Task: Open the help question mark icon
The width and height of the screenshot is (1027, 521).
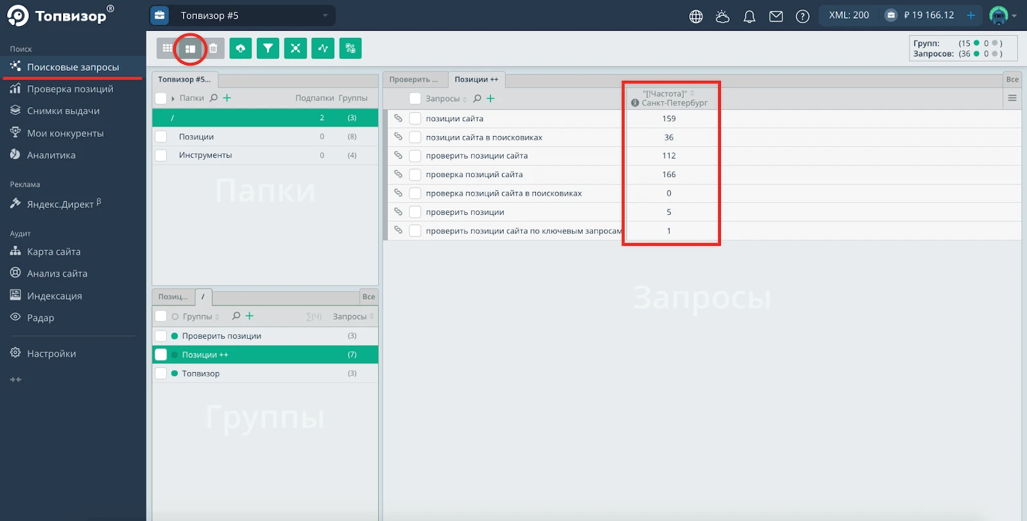Action: point(802,16)
